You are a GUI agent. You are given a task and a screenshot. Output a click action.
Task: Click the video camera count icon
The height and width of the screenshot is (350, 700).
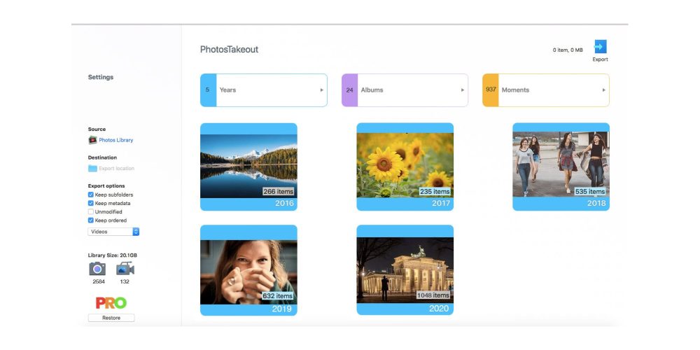tap(125, 269)
